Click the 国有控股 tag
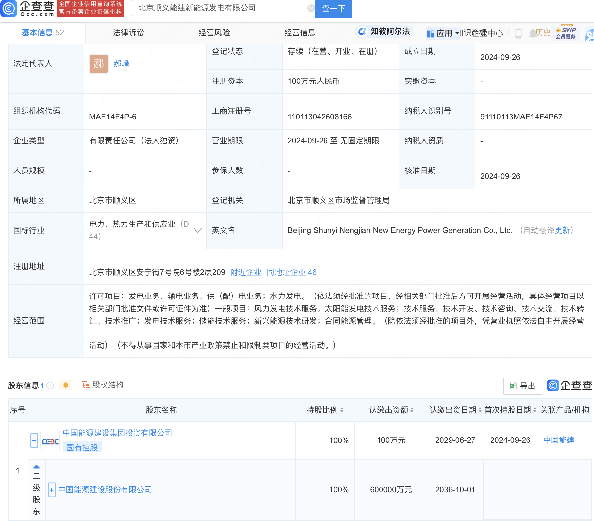The width and height of the screenshot is (594, 521). [82, 447]
